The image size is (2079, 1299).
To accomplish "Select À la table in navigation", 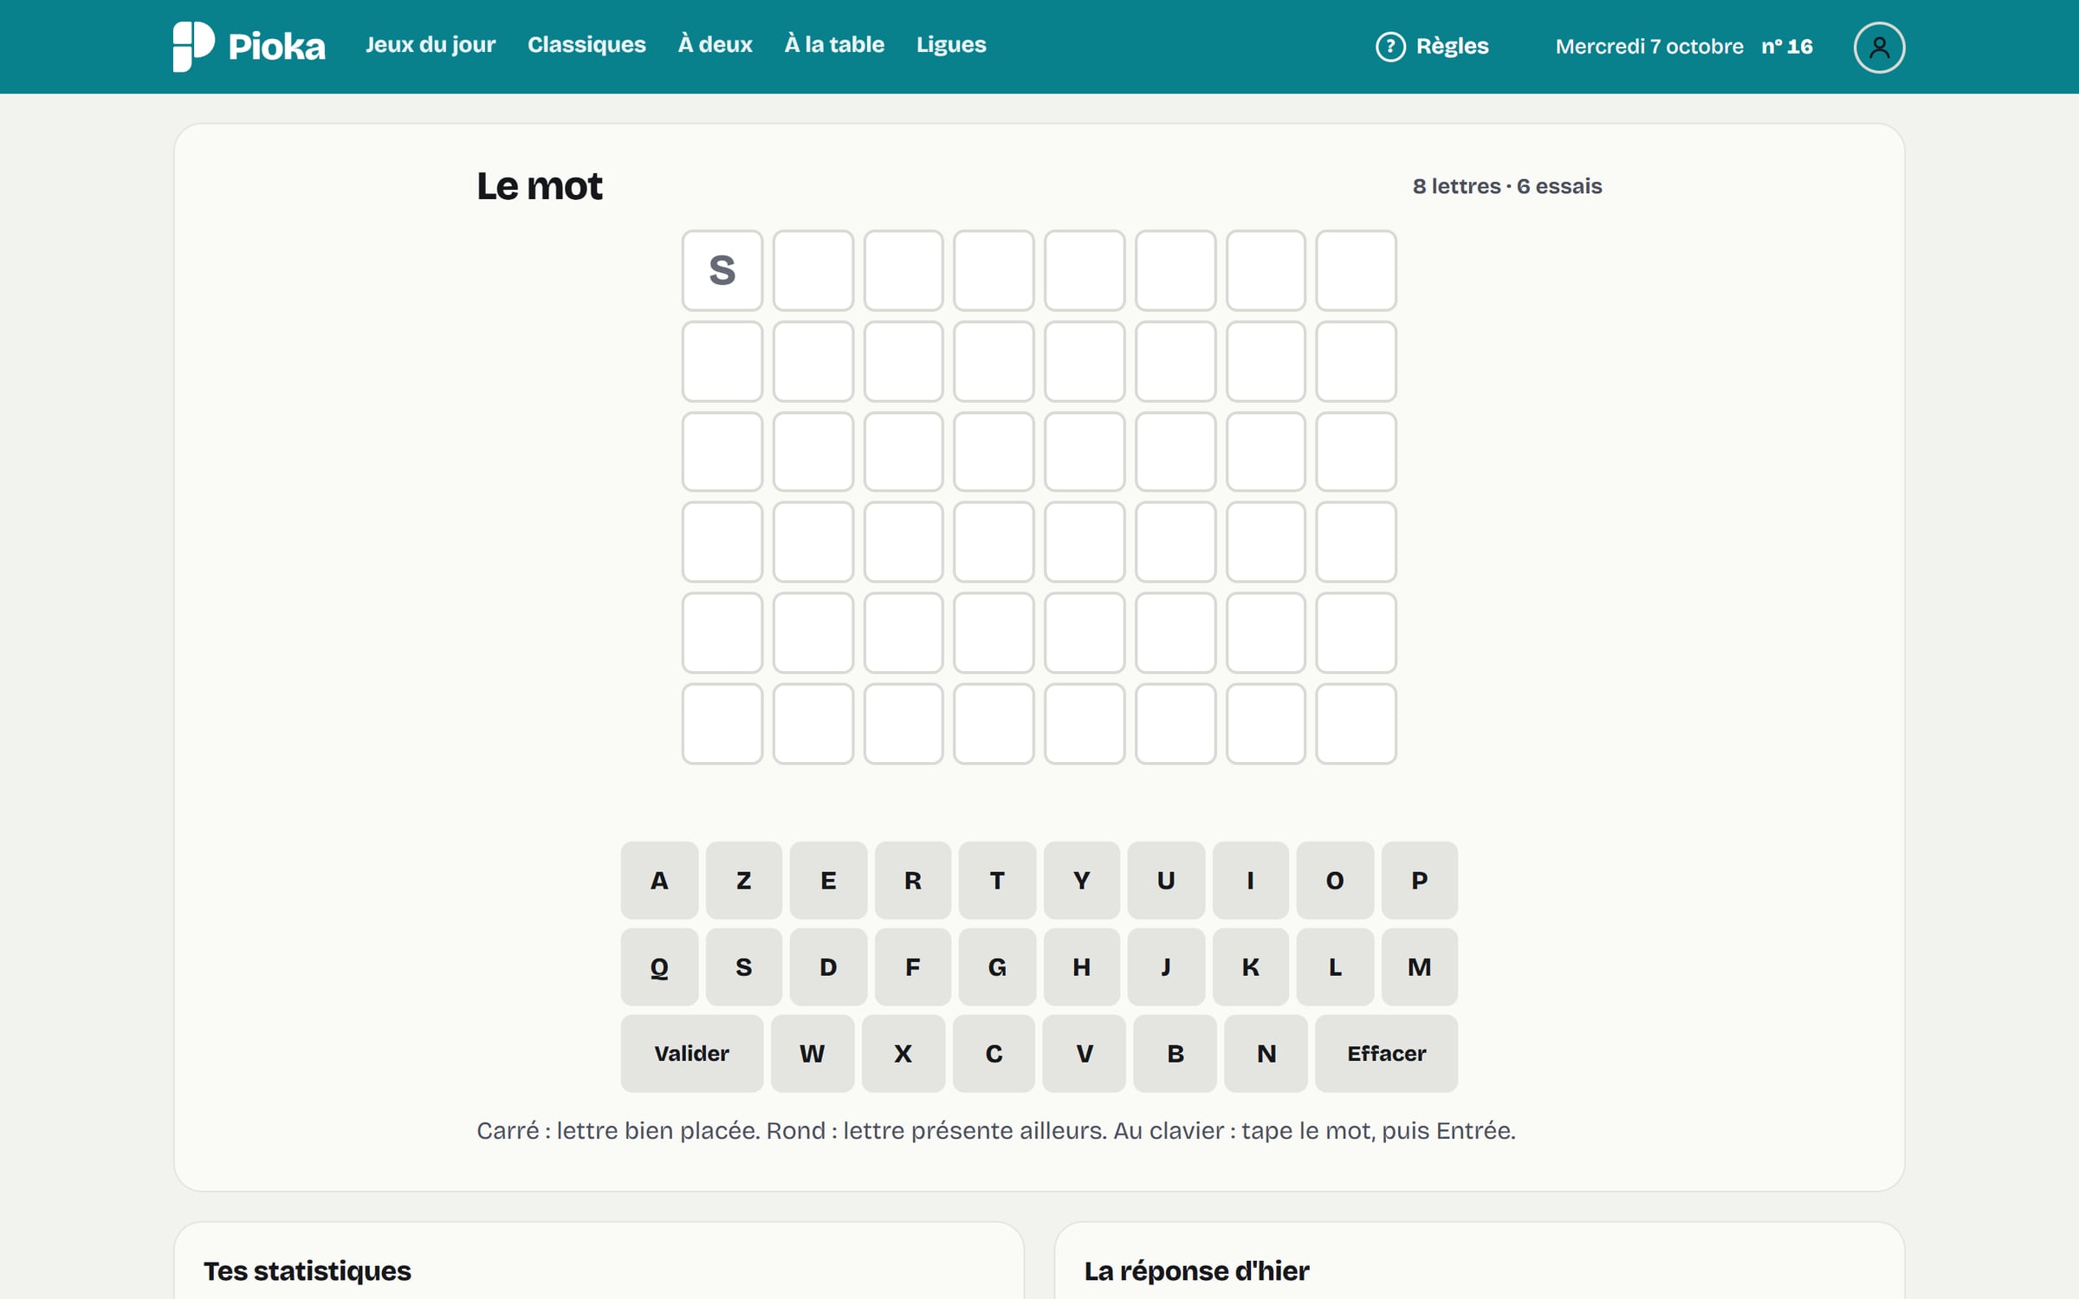I will (834, 45).
